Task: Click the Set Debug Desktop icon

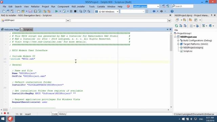Action: point(167,6)
